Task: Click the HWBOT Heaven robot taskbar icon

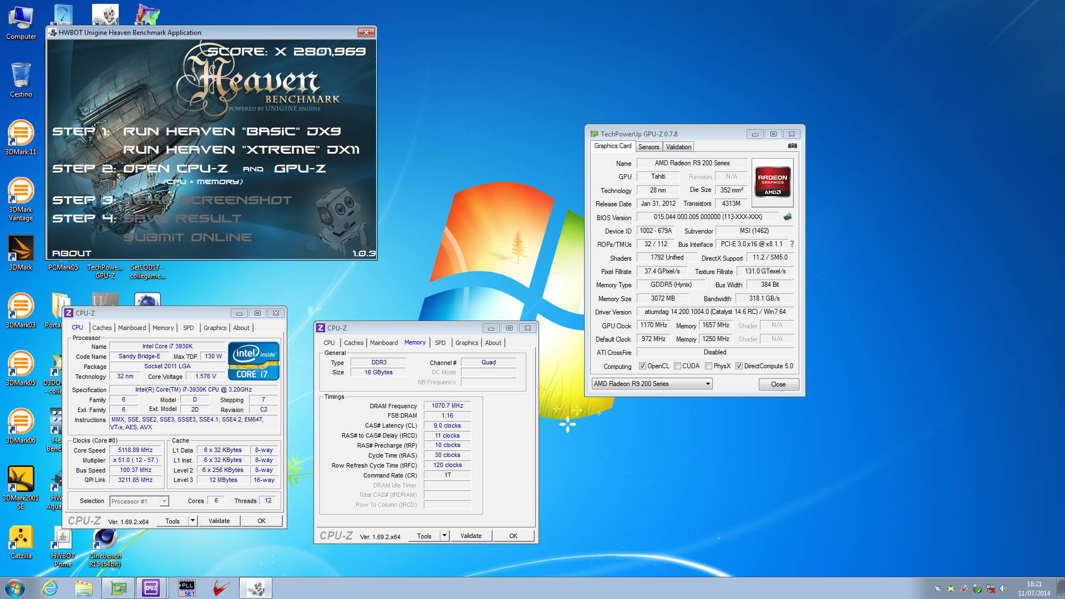Action: 255,588
